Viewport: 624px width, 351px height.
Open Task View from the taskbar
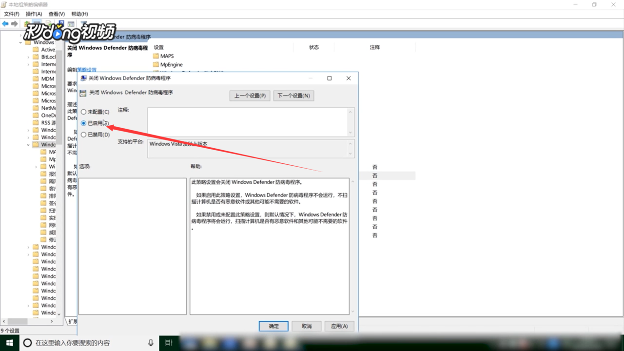tap(169, 343)
